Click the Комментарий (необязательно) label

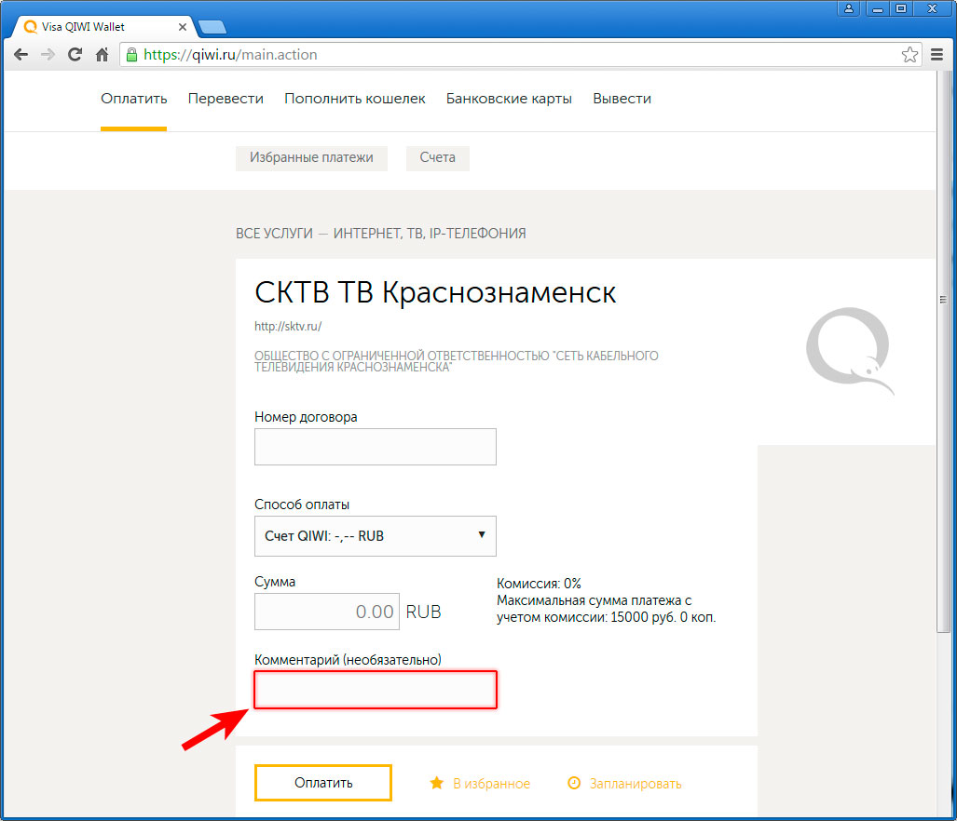click(348, 659)
